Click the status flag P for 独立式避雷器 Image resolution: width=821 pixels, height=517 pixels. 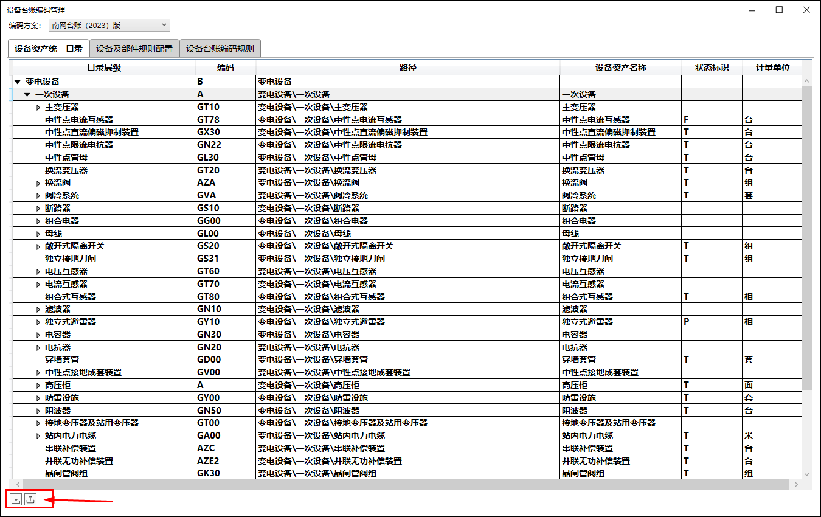click(712, 322)
